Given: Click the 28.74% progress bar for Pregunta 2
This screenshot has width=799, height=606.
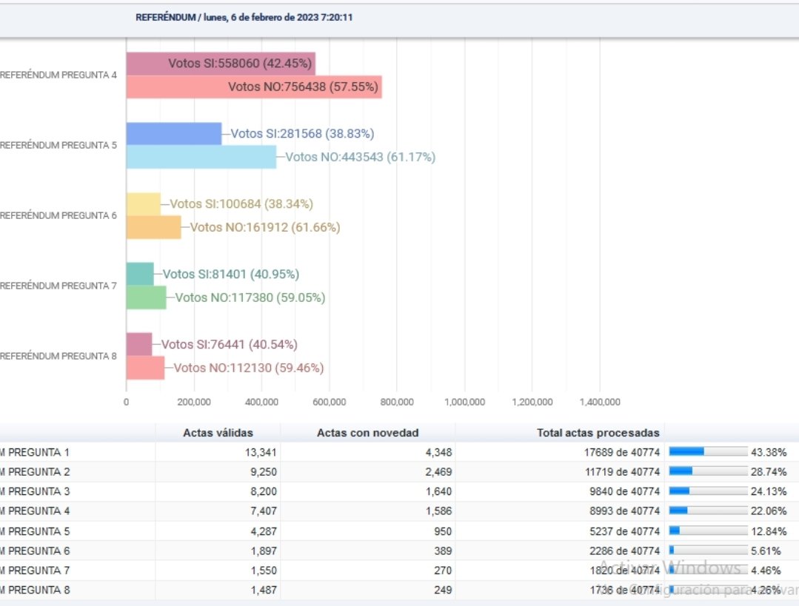Looking at the screenshot, I should click(x=709, y=471).
